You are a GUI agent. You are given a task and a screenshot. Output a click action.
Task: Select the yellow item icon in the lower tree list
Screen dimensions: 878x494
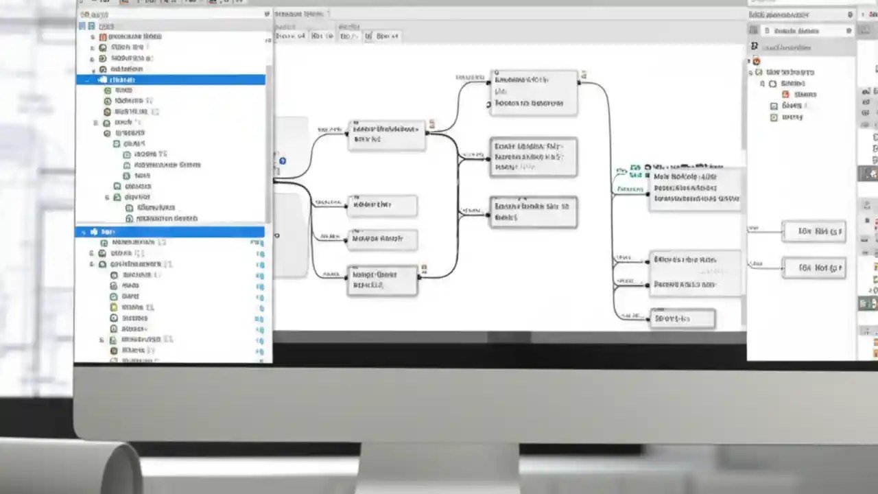(115, 307)
